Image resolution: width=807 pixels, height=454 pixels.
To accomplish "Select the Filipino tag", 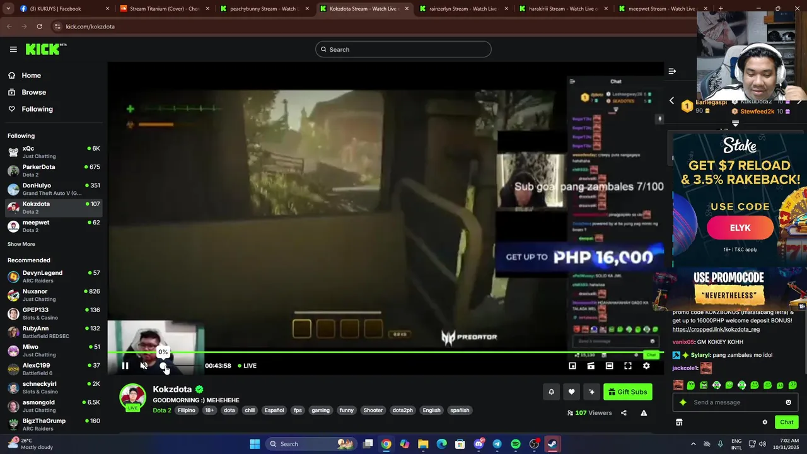I will pyautogui.click(x=187, y=410).
